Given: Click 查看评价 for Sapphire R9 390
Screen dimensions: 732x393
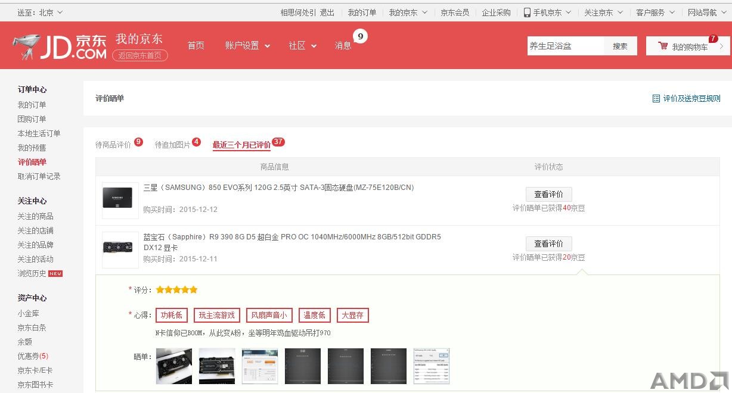Looking at the screenshot, I should coord(548,244).
